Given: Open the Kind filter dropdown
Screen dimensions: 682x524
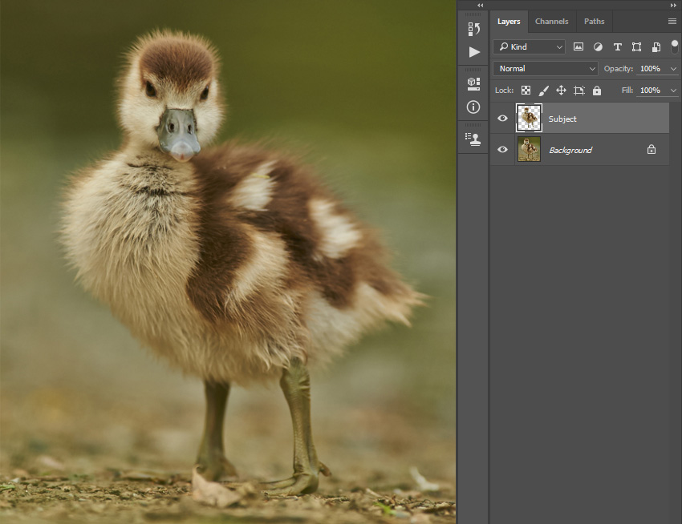Looking at the screenshot, I should click(529, 46).
